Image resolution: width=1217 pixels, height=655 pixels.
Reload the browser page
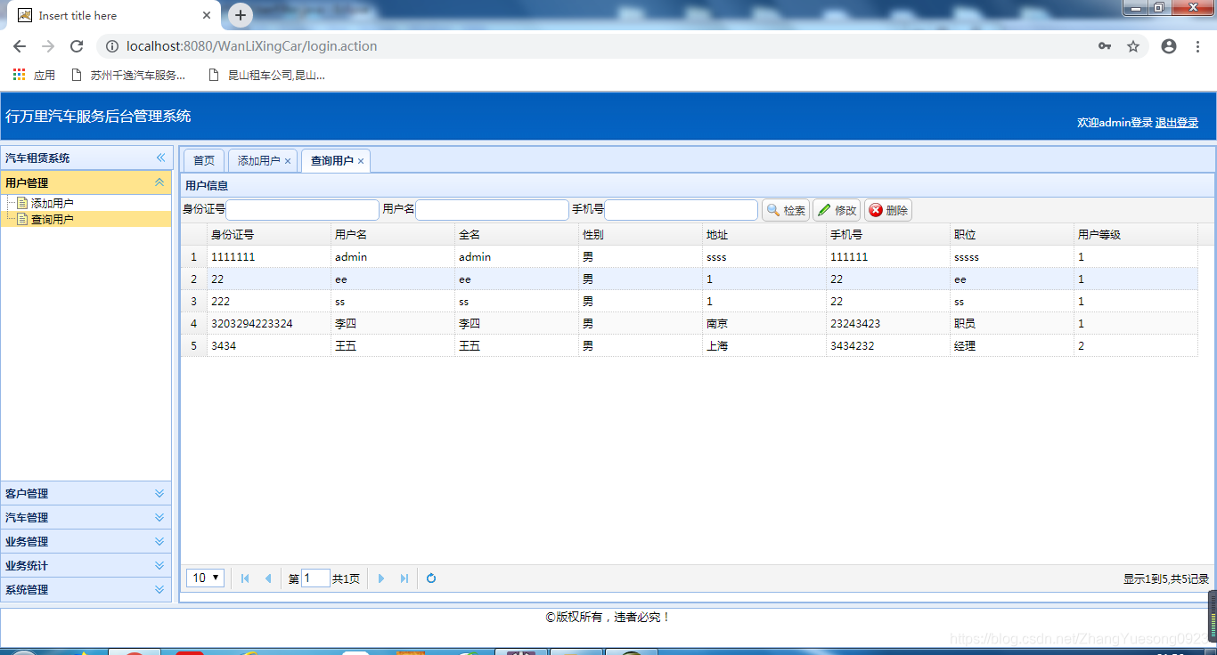point(77,46)
